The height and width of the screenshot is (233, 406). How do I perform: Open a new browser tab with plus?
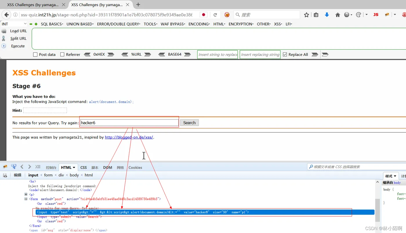(138, 5)
